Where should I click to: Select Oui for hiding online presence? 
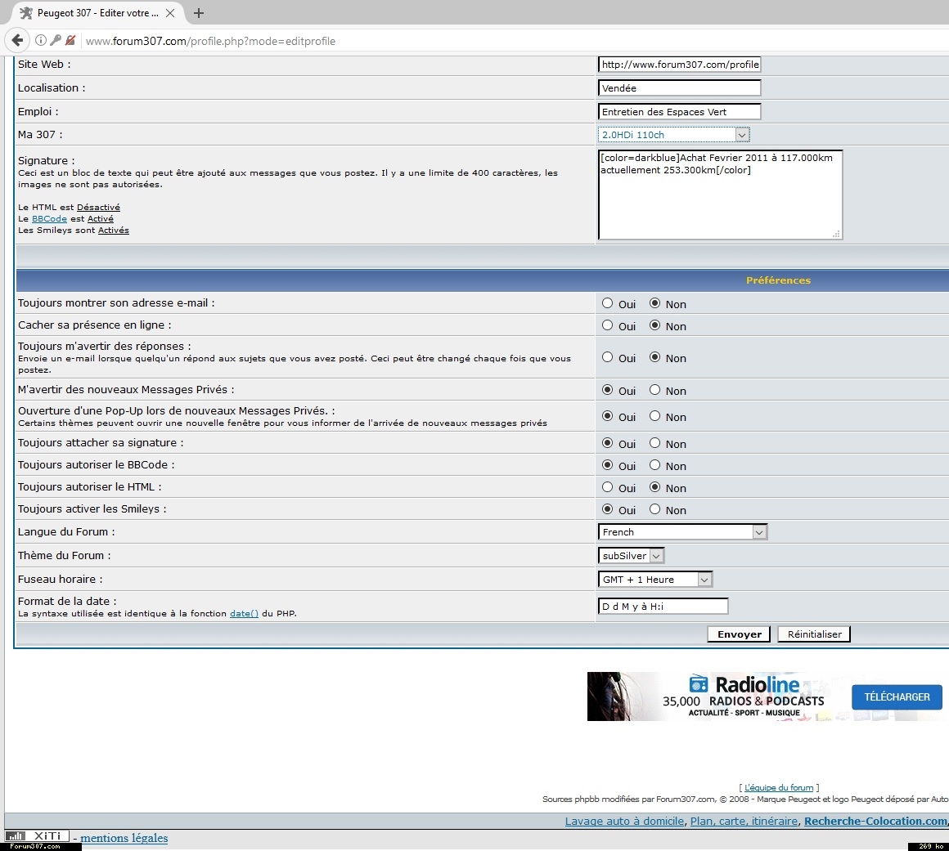point(607,325)
